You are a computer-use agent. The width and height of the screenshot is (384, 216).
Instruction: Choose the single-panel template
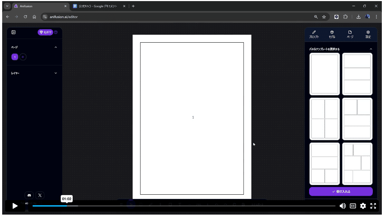pyautogui.click(x=324, y=74)
